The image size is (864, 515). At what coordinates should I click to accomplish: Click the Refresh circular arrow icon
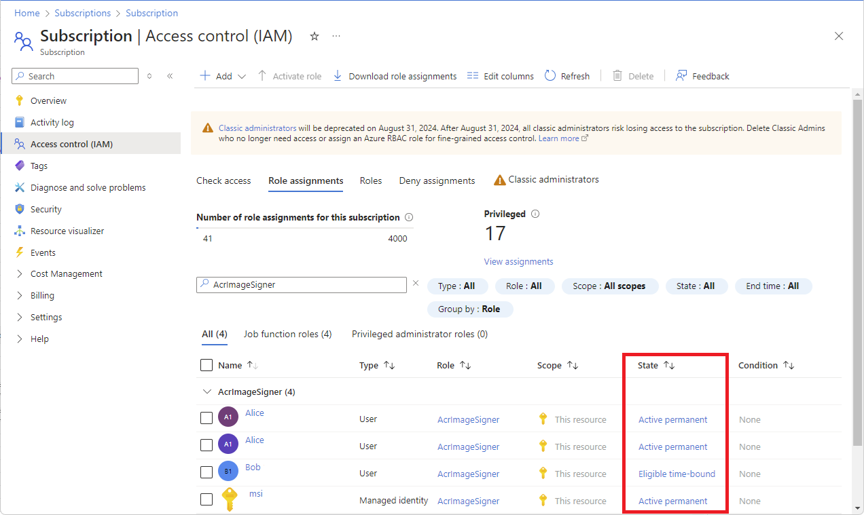coord(550,76)
